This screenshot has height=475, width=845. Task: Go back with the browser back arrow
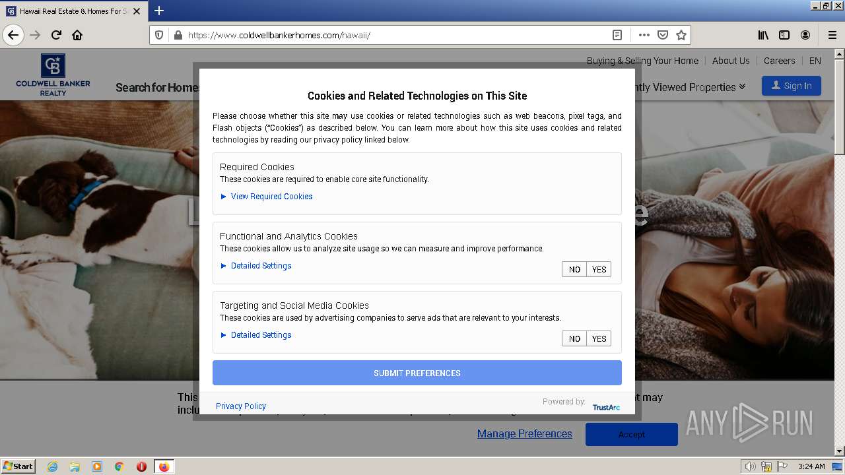tap(13, 35)
